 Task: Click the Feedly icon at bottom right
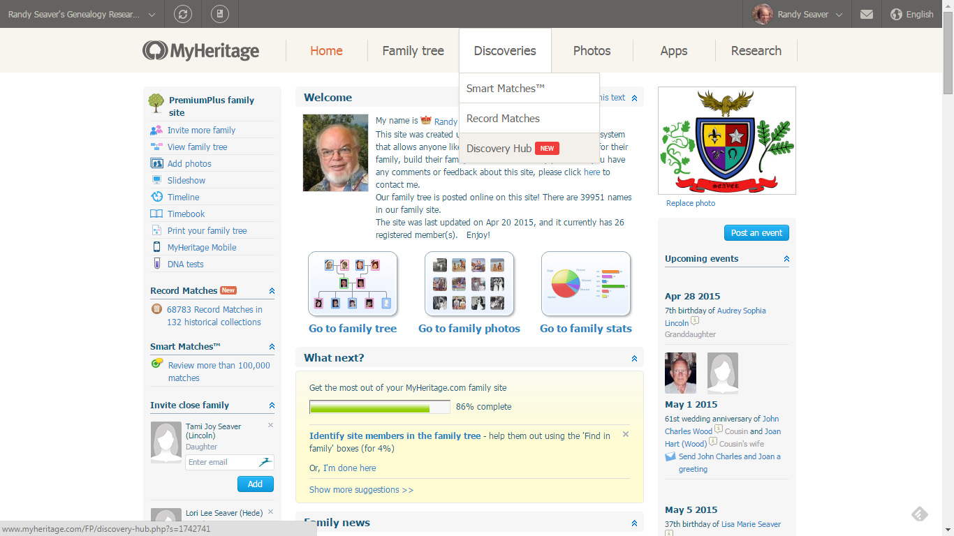[920, 515]
